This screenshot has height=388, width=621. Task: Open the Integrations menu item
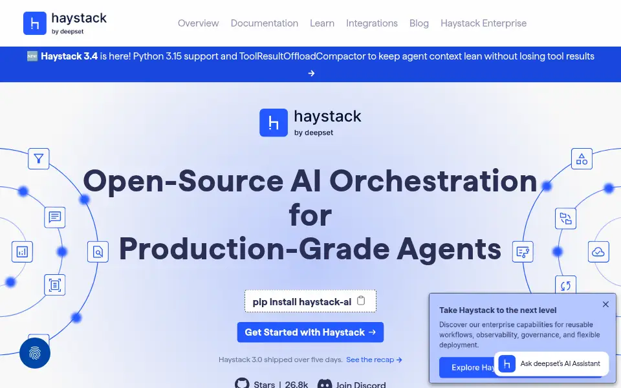(371, 23)
